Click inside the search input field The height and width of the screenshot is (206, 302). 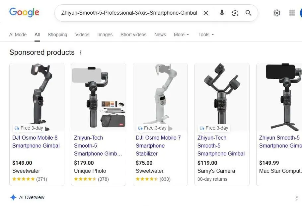click(129, 13)
